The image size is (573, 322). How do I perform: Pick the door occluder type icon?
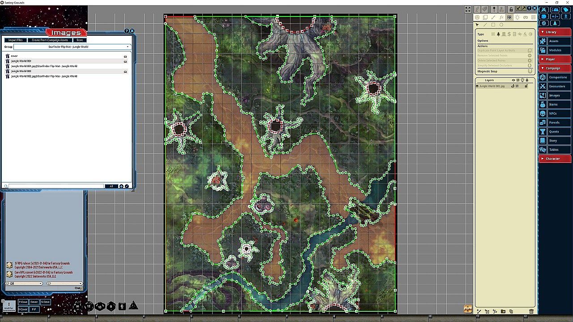[504, 34]
